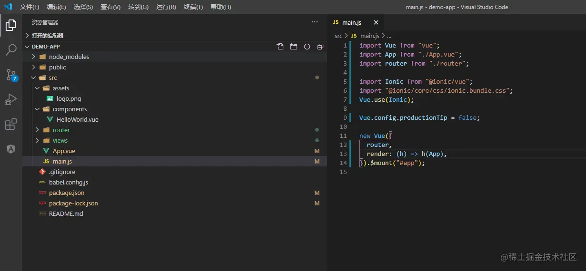Open the Explorer view in activity bar
The image size is (586, 271).
click(x=11, y=25)
